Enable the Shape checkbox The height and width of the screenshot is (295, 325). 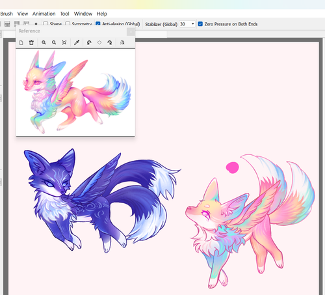45,24
